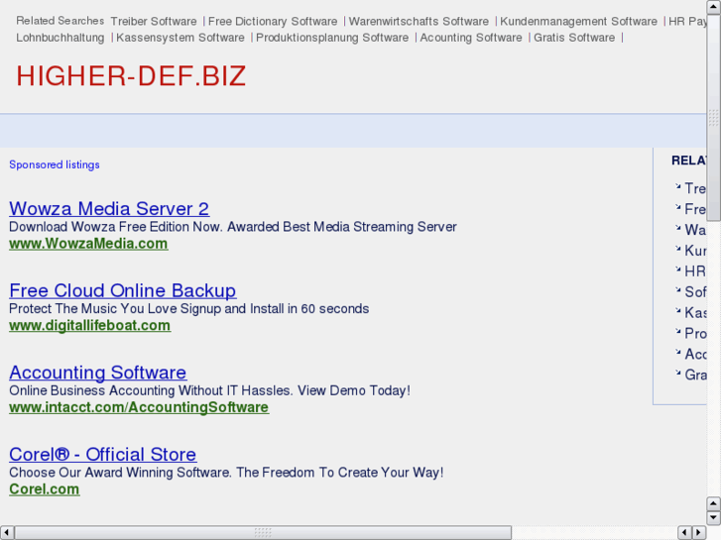
Task: Open Produktionsplanung Software related search
Action: click(x=332, y=38)
